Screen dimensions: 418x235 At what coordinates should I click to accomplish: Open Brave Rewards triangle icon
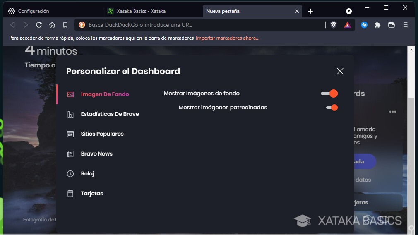tap(347, 25)
